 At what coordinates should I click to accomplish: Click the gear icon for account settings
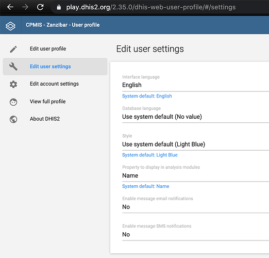(13, 84)
